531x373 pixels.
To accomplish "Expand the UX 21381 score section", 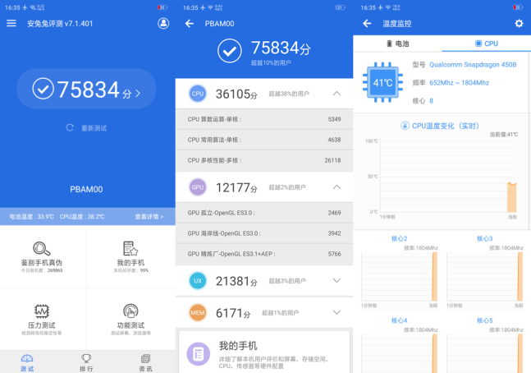I will (336, 280).
